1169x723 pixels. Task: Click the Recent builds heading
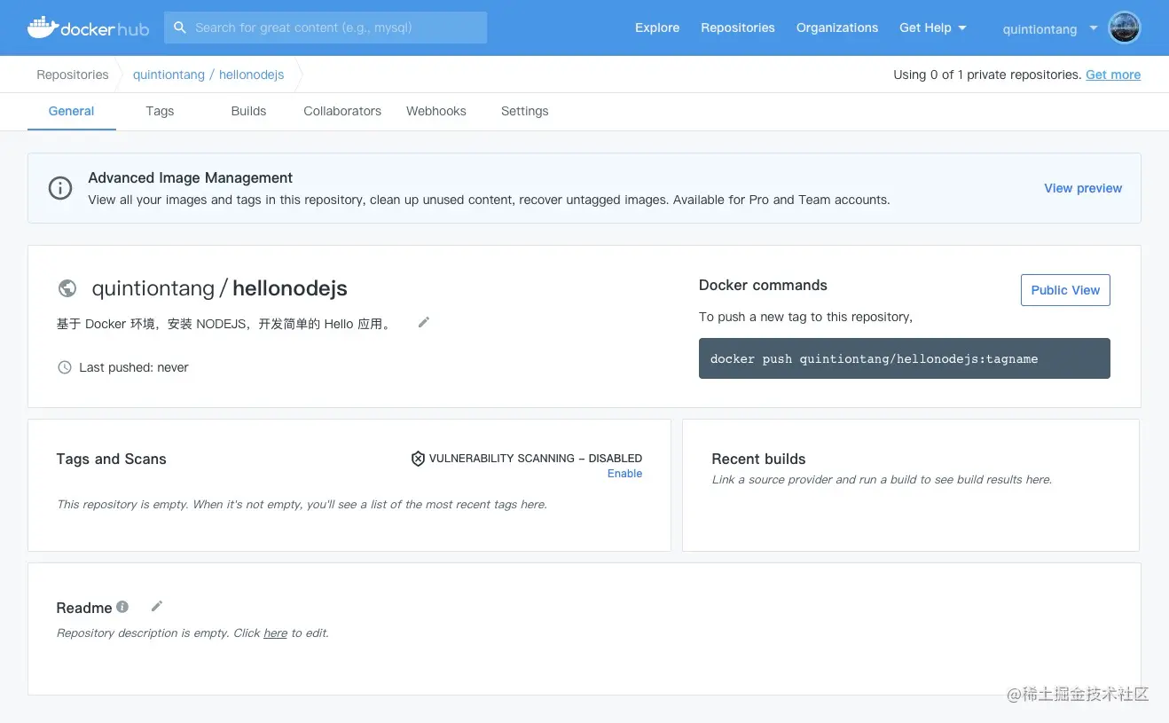(x=758, y=459)
